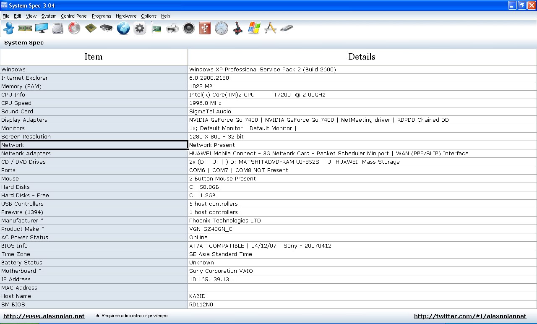Image resolution: width=537 pixels, height=324 pixels.
Task: Click the Network Present value
Action: pos(212,145)
